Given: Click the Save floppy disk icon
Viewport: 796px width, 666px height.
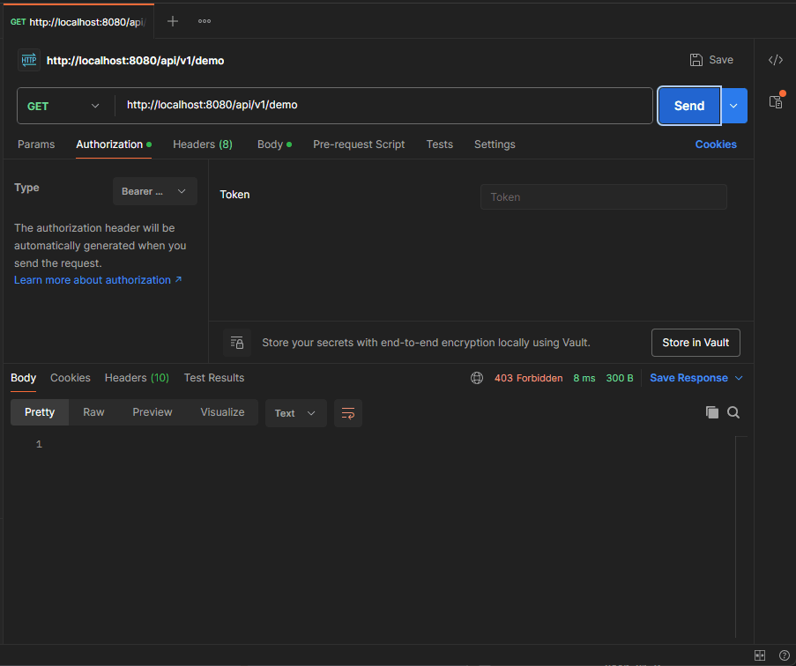Looking at the screenshot, I should [696, 60].
